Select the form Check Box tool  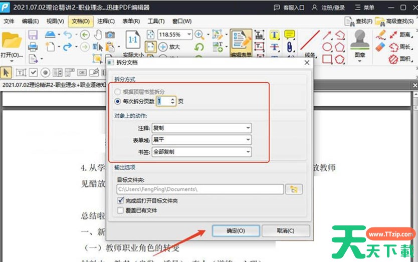coord(33,73)
